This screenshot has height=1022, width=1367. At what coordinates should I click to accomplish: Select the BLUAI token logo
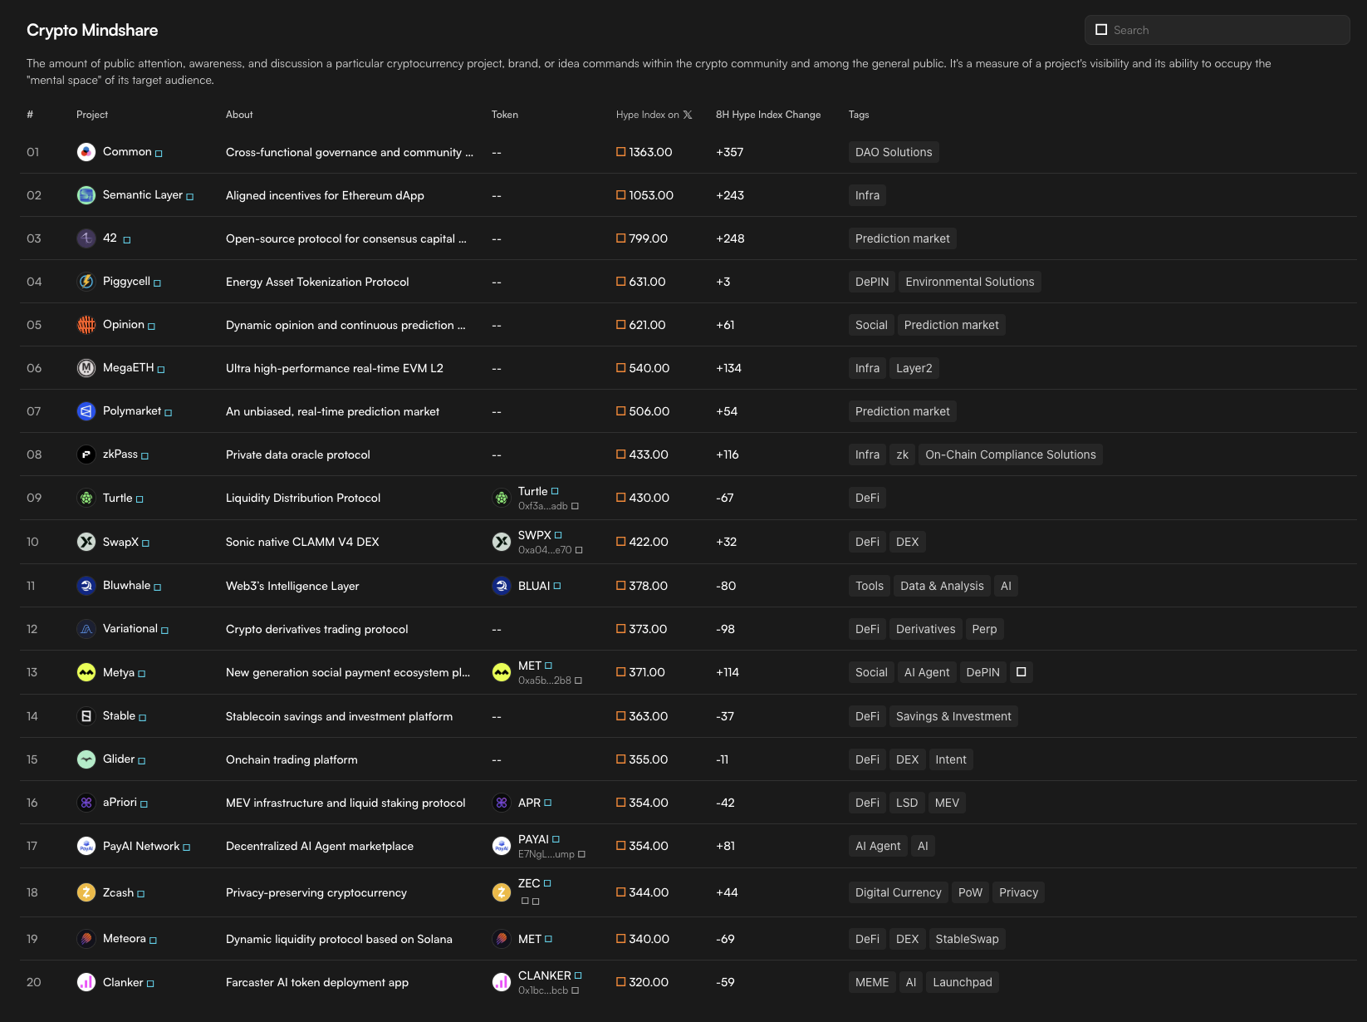502,586
